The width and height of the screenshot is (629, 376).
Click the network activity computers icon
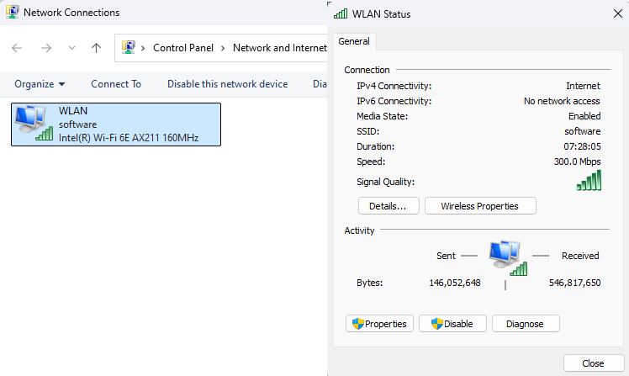coord(508,257)
